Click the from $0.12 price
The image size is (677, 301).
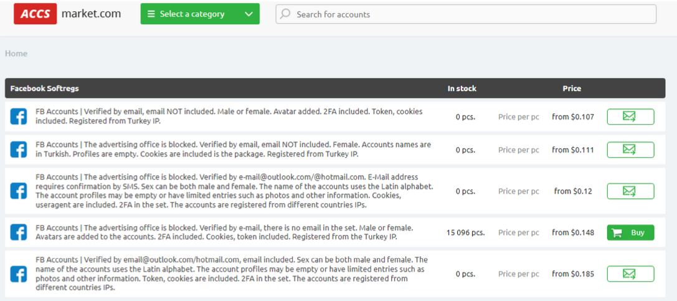click(573, 191)
